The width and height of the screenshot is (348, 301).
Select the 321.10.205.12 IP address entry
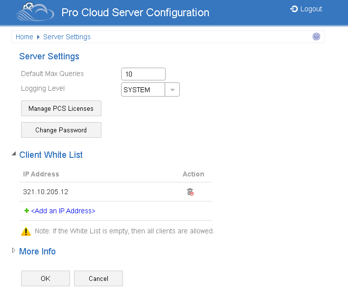click(46, 192)
